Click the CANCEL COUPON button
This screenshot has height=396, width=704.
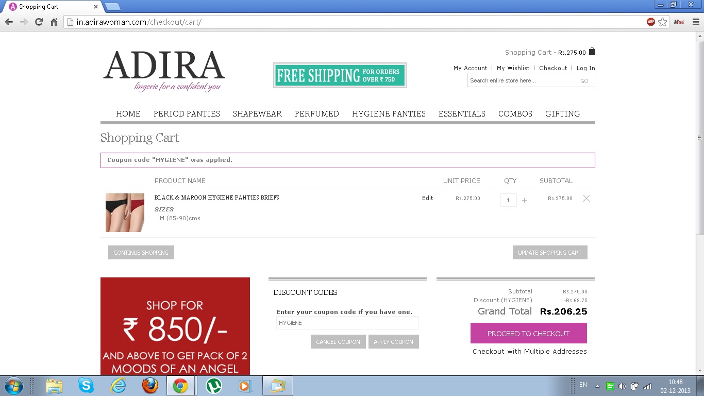pos(338,342)
